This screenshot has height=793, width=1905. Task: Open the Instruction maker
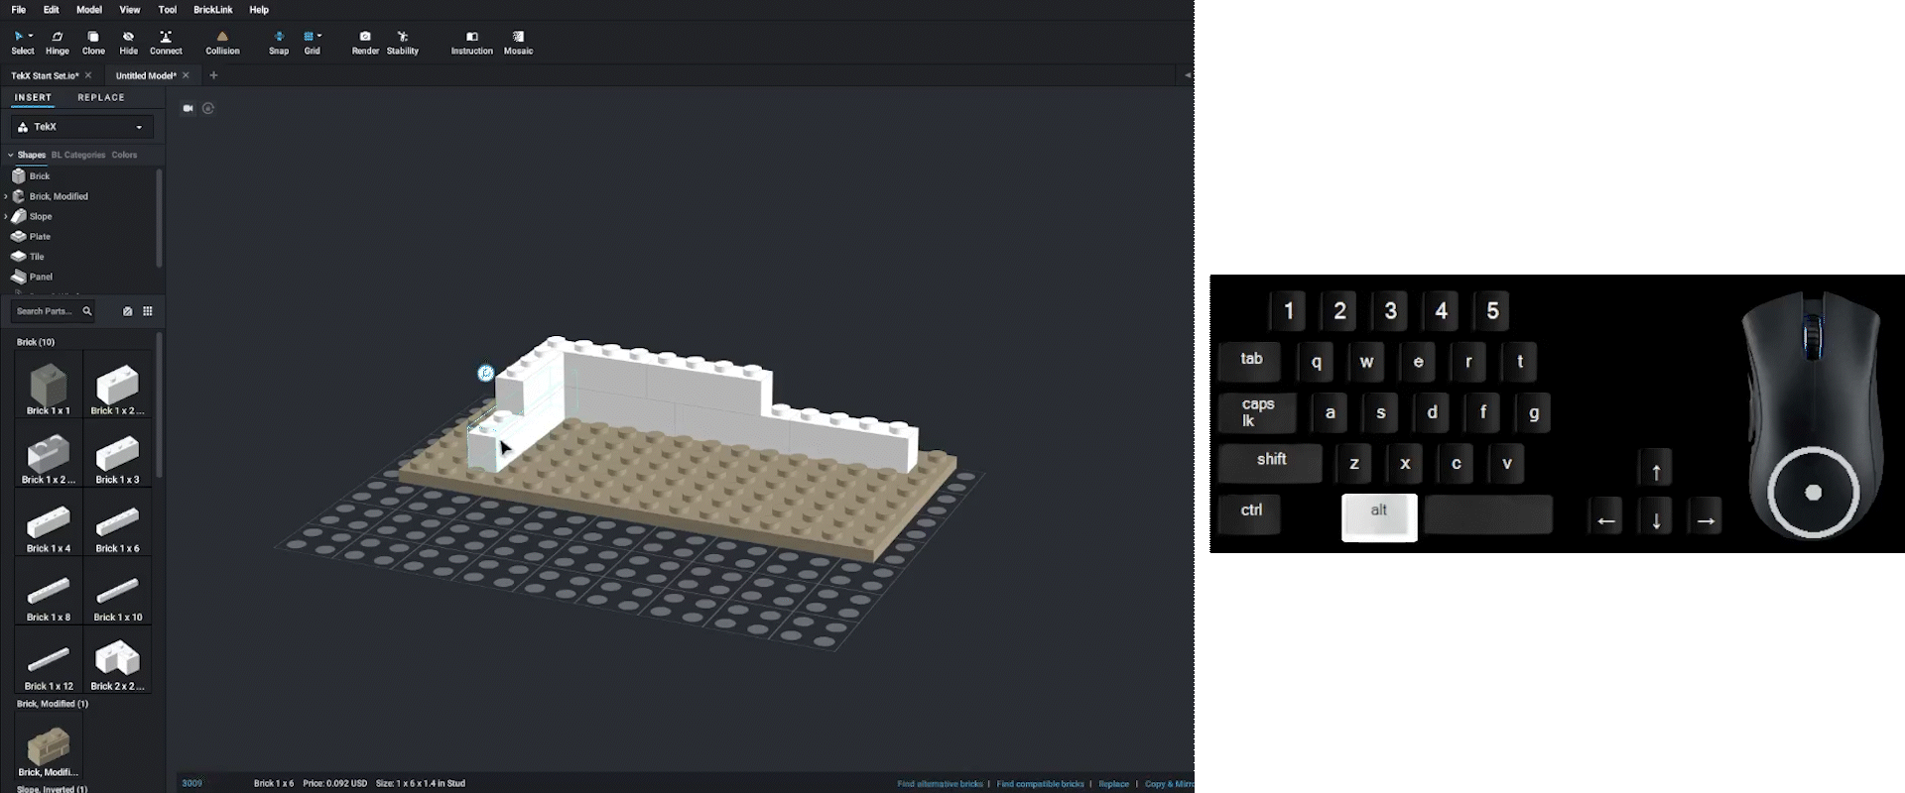(x=471, y=43)
